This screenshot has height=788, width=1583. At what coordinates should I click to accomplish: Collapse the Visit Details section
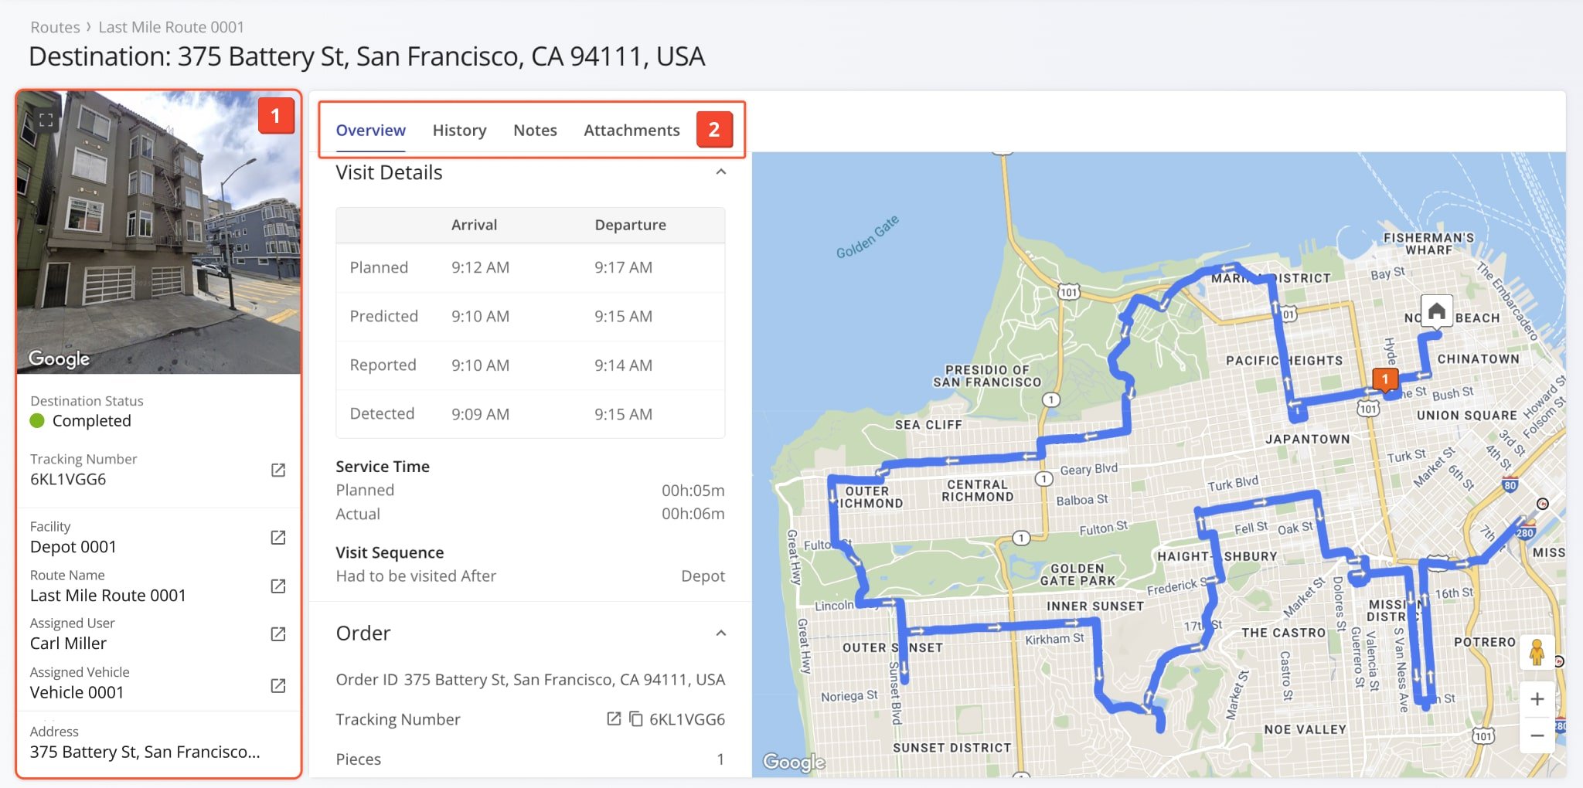click(x=720, y=172)
